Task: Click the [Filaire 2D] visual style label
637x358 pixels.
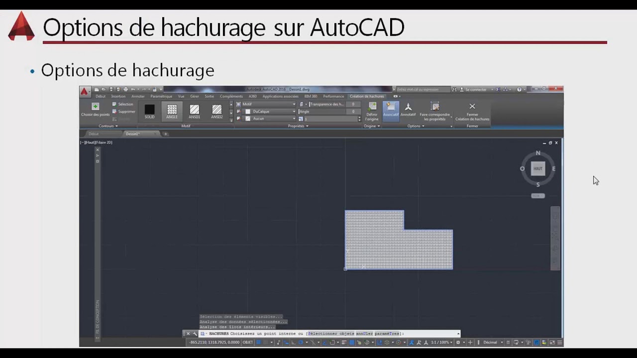Action: pos(104,143)
